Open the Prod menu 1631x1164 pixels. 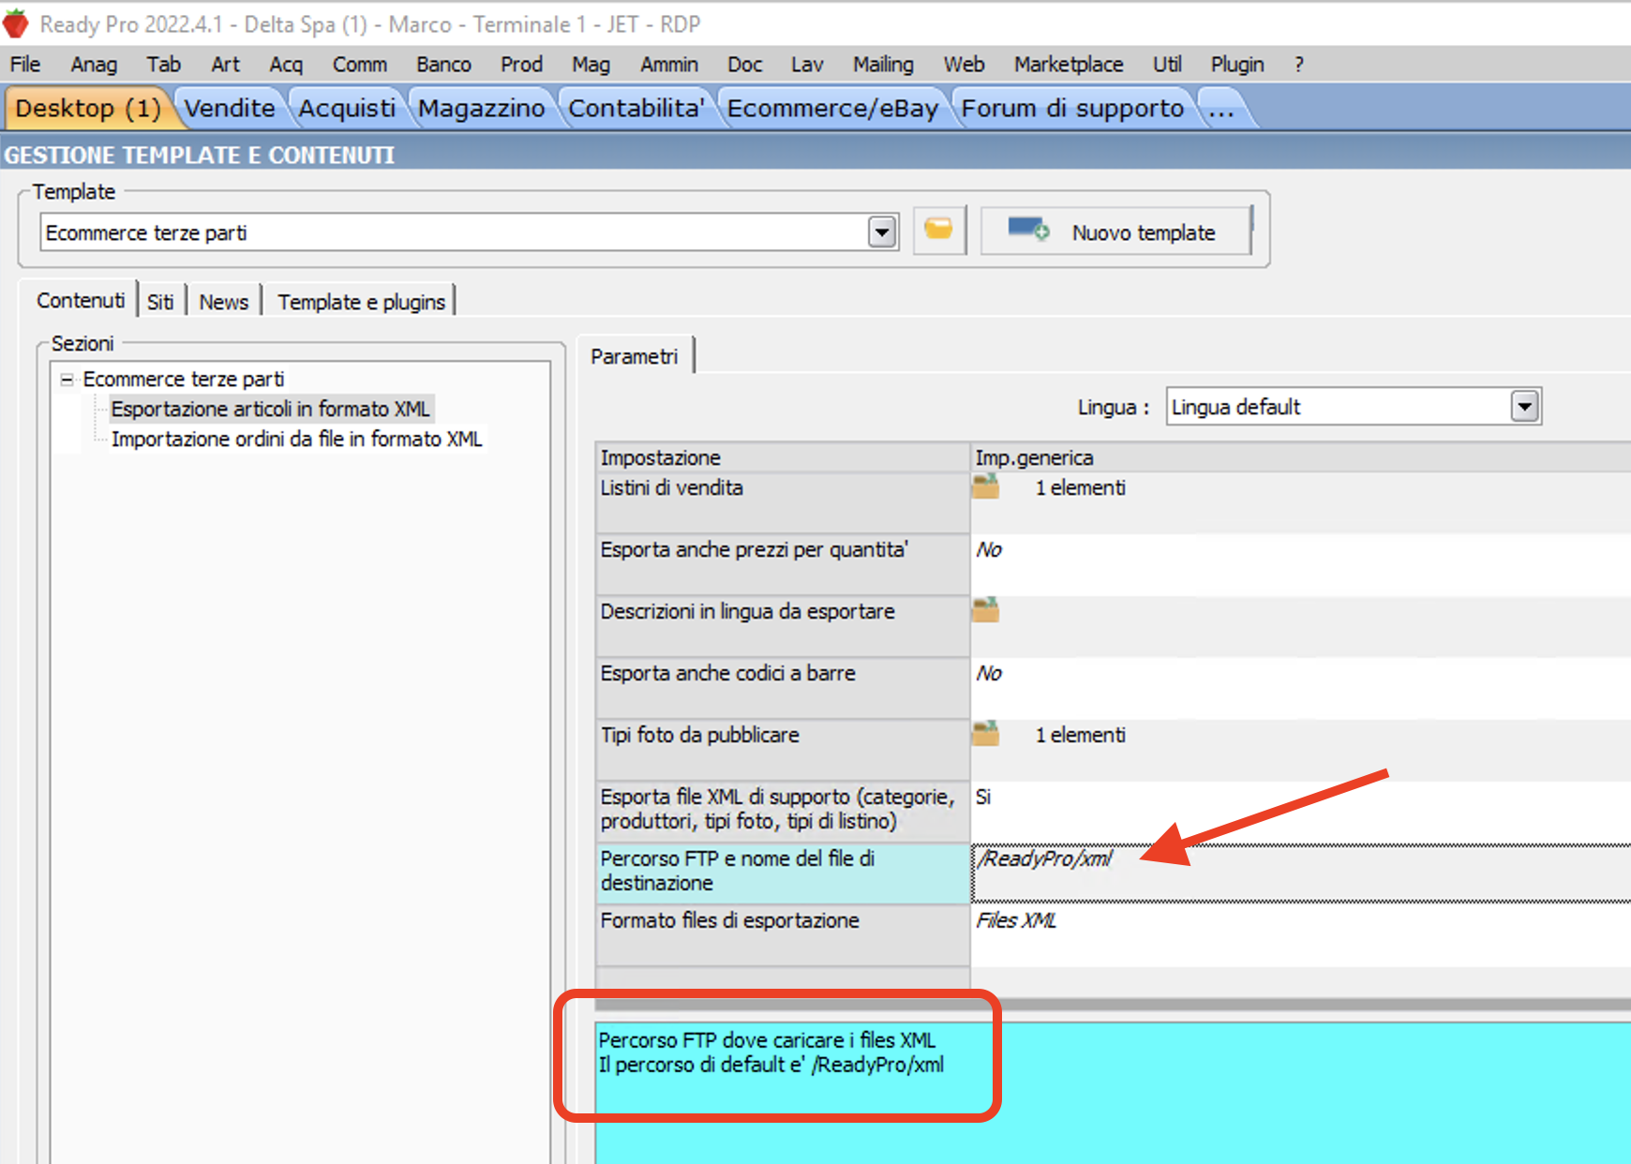521,65
